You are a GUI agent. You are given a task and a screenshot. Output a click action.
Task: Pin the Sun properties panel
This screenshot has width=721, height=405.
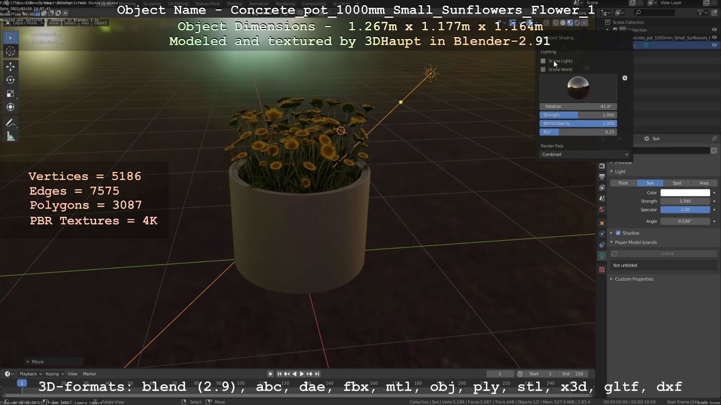(714, 139)
